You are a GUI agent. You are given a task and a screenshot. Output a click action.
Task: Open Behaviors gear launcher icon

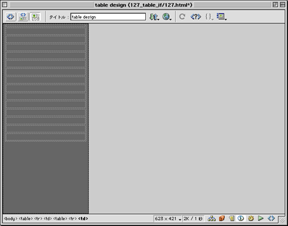[x=251, y=218]
